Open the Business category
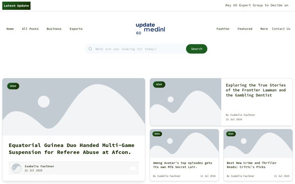This screenshot has height=184, width=295. click(54, 29)
